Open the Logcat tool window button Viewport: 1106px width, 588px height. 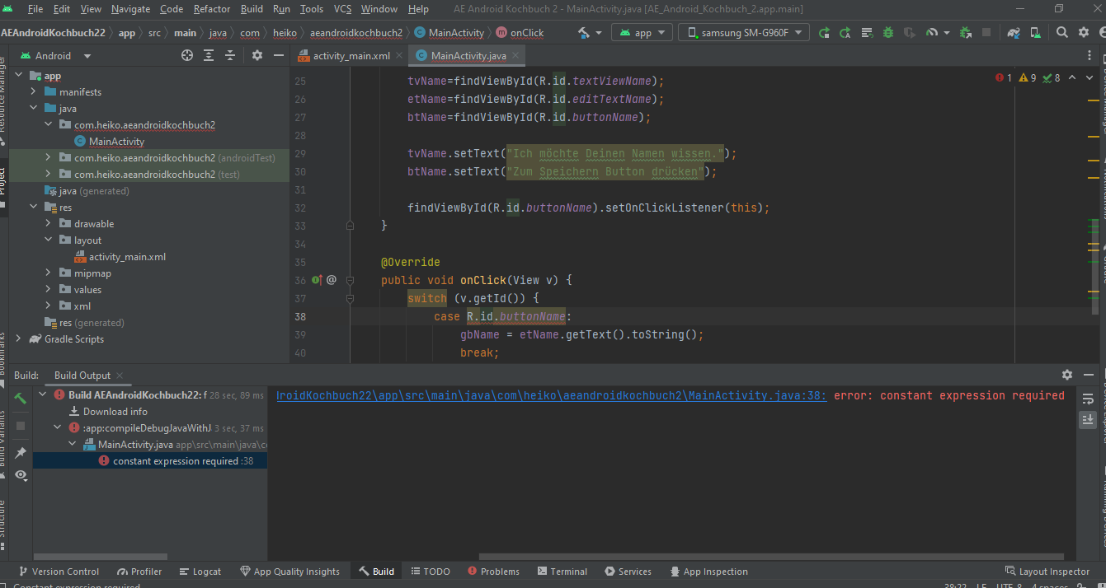pos(200,572)
